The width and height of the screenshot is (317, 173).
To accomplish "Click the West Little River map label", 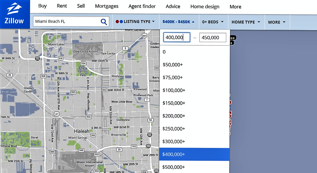I will click(x=122, y=102).
